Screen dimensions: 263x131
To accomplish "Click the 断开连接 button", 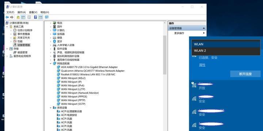I will [245, 74].
